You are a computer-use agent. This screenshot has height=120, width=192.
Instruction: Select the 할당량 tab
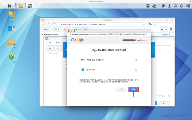point(58,43)
